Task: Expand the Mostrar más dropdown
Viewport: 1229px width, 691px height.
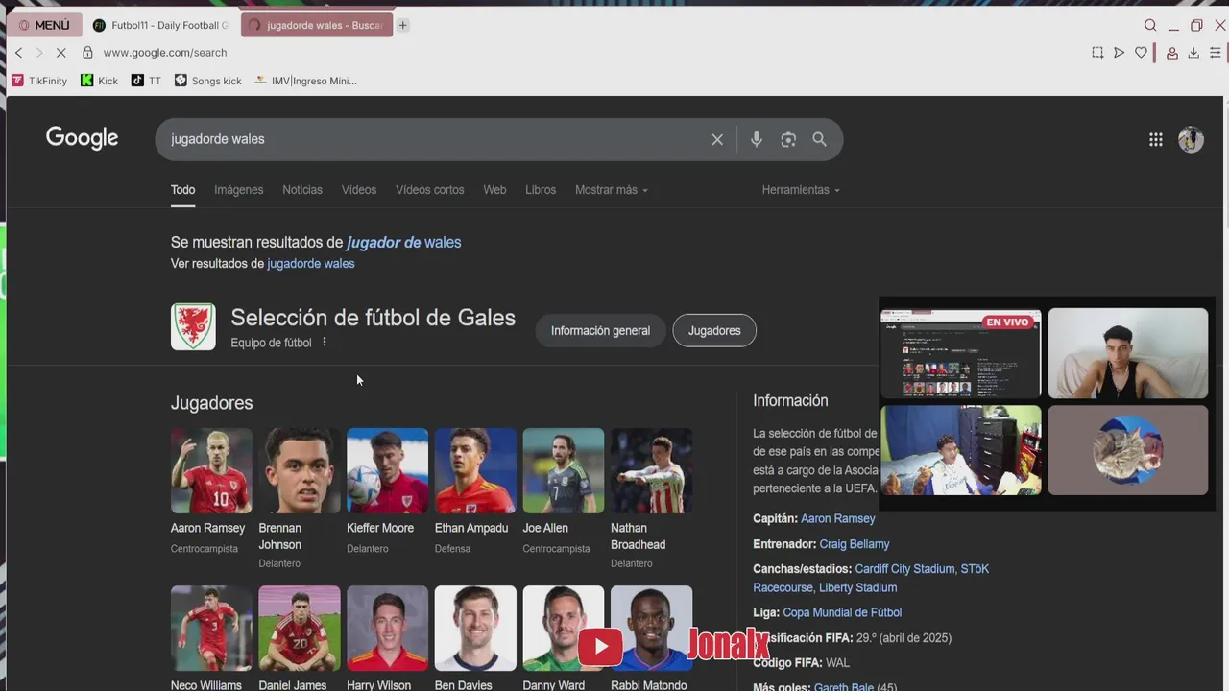Action: pyautogui.click(x=612, y=190)
